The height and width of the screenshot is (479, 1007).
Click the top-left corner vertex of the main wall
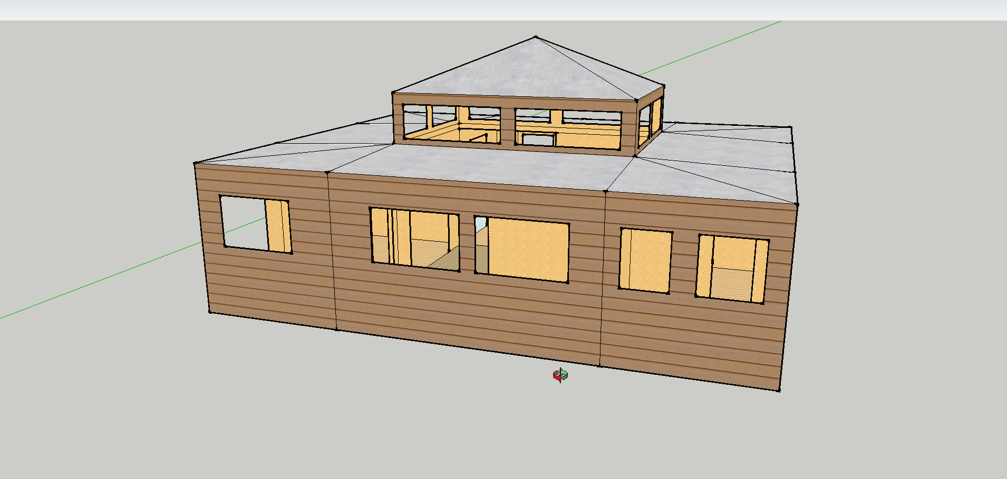pyautogui.click(x=195, y=163)
